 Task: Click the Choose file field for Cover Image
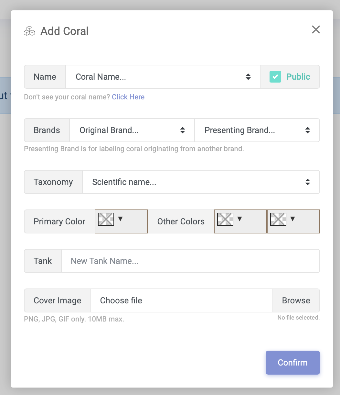(182, 300)
